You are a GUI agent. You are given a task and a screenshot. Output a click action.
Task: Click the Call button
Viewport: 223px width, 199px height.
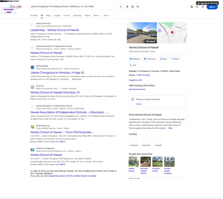pyautogui.click(x=133, y=65)
